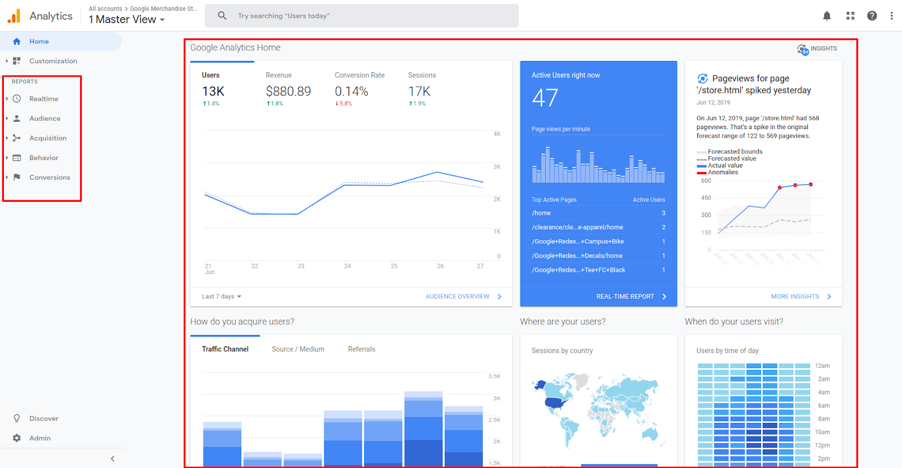Click the search magnifier icon
This screenshot has width=902, height=468.
pyautogui.click(x=222, y=16)
